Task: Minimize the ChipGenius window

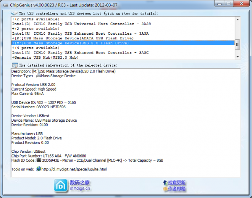Action: point(219,4)
